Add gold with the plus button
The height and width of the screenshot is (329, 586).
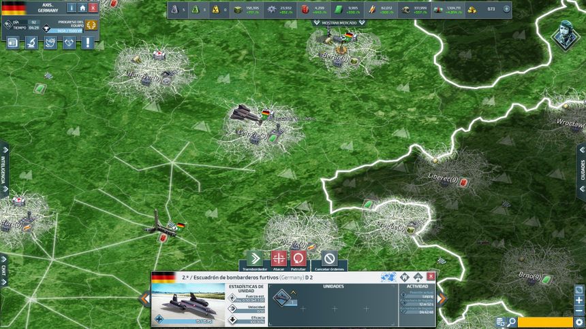506,9
